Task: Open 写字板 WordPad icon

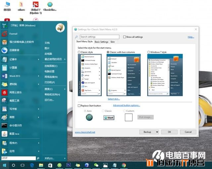Action: tap(5, 109)
